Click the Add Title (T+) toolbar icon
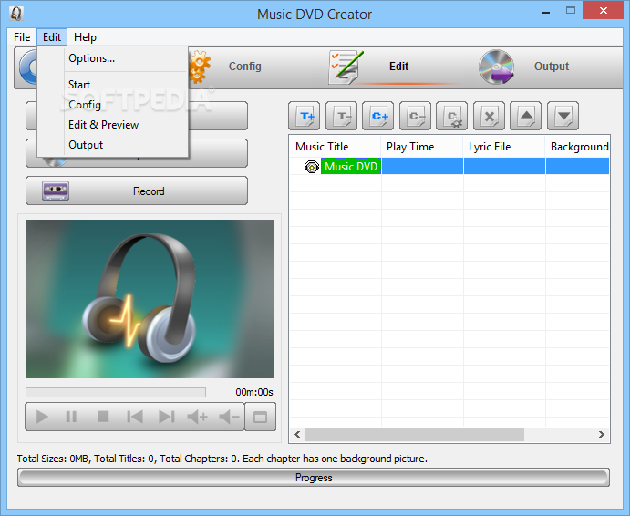This screenshot has width=630, height=516. pos(305,116)
